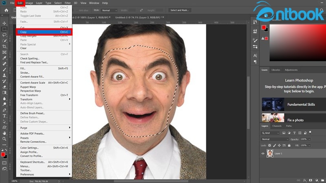Select the Crop tool
Image resolution: width=326 pixels, height=183 pixels.
tap(4, 46)
